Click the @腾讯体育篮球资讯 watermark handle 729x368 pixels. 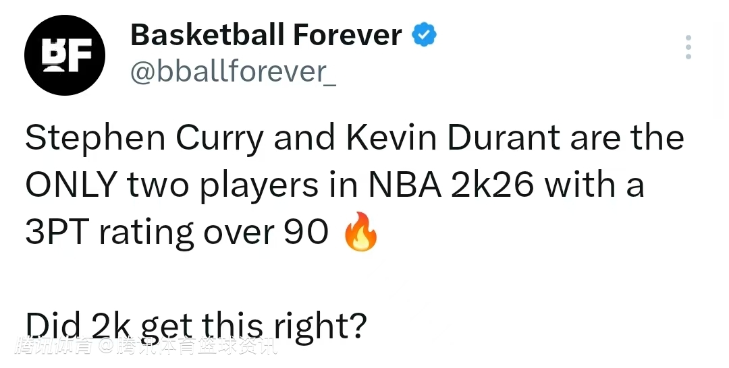[x=188, y=346]
